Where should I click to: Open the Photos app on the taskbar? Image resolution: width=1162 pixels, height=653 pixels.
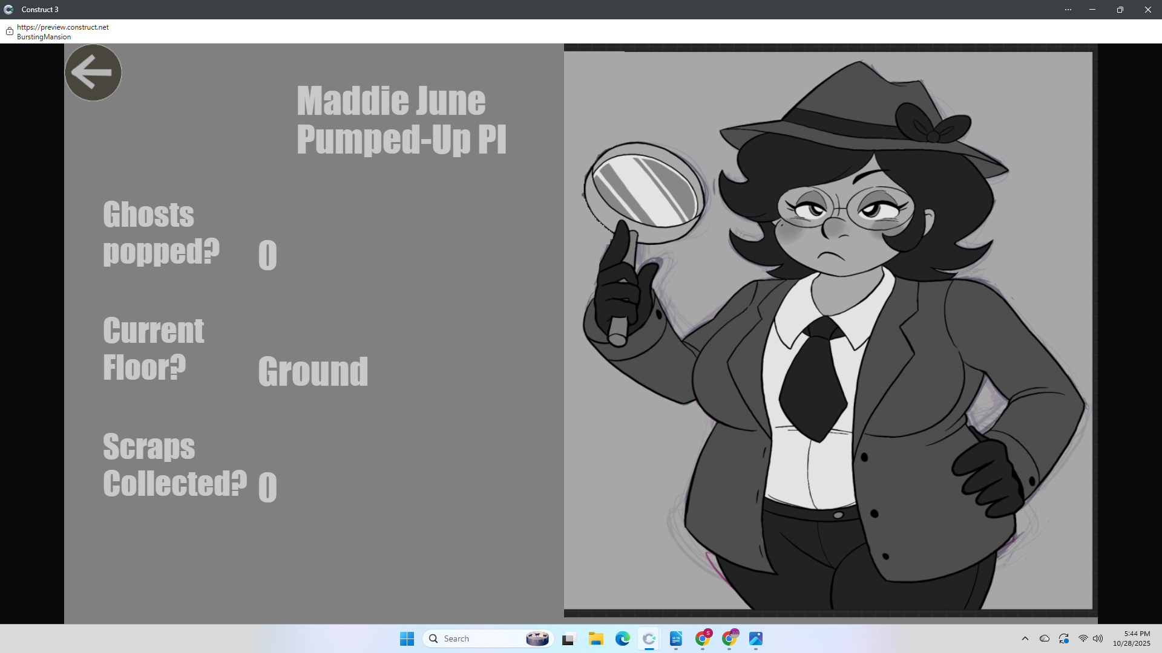click(x=755, y=638)
